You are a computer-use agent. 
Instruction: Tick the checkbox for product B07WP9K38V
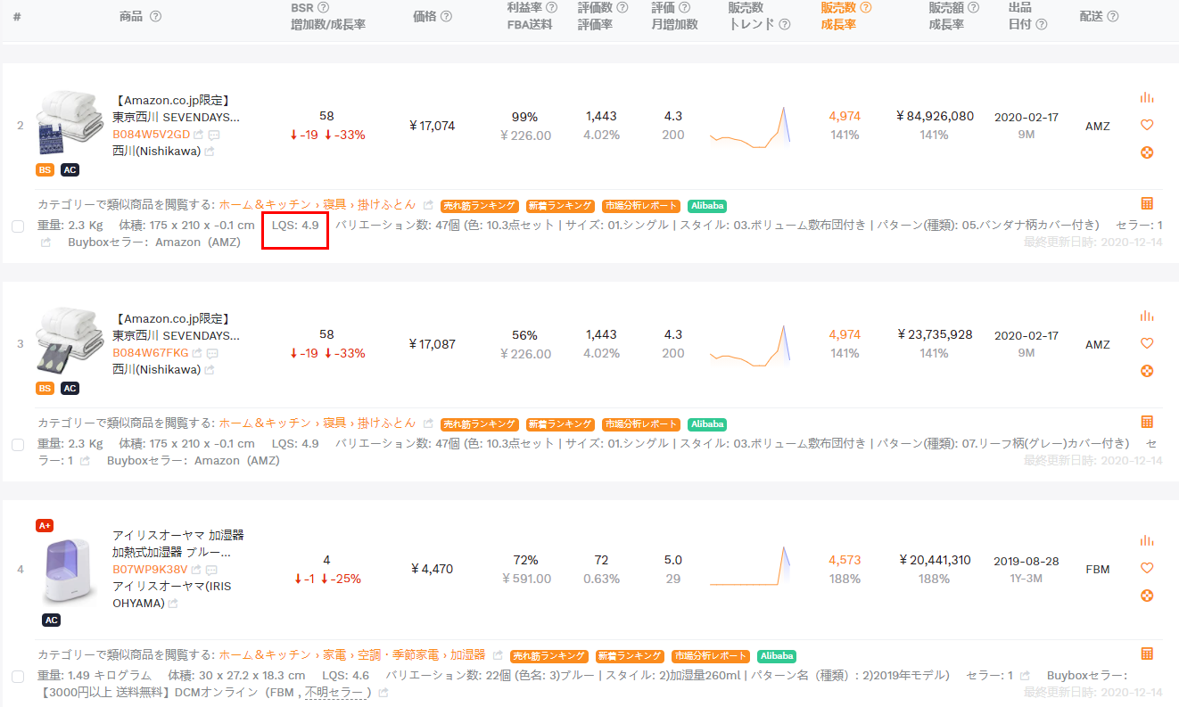(18, 677)
